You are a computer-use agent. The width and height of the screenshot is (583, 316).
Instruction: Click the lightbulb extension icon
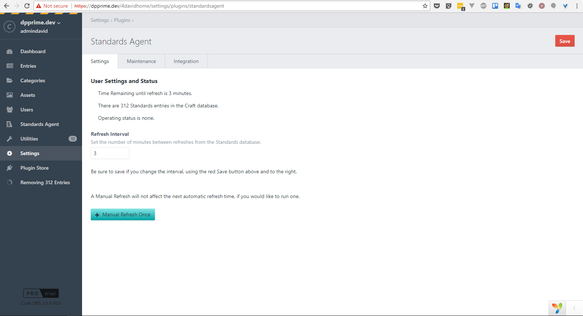[448, 6]
